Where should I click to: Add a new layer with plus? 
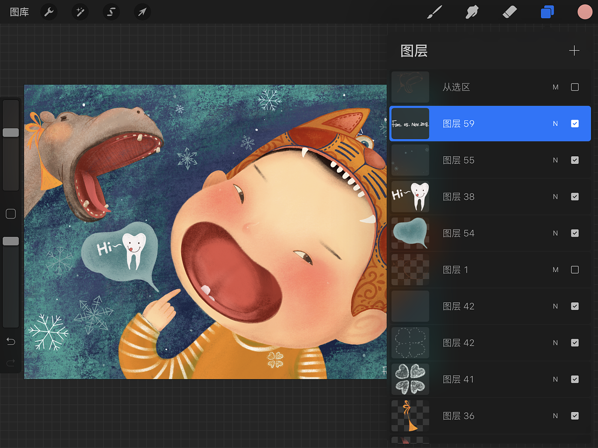click(574, 50)
